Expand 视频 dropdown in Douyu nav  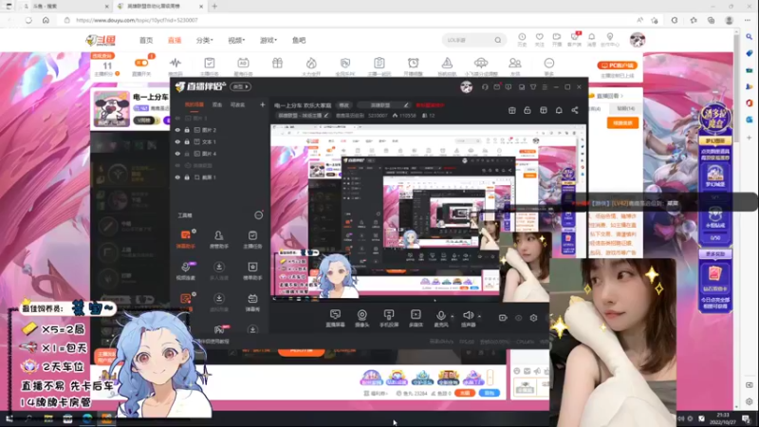point(236,40)
